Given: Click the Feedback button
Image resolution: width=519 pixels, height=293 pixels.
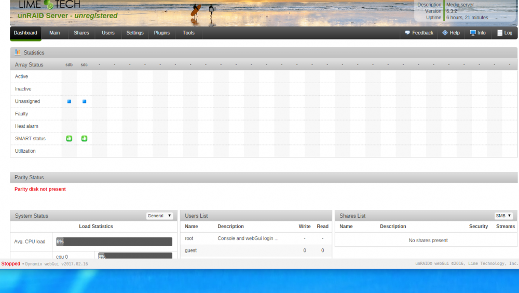Looking at the screenshot, I should coord(419,33).
